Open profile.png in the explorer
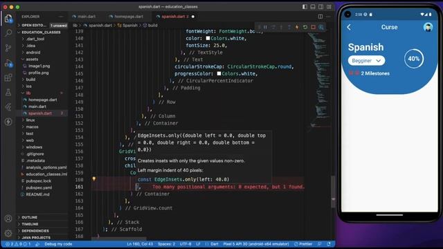443x249 pixels. tap(39, 73)
